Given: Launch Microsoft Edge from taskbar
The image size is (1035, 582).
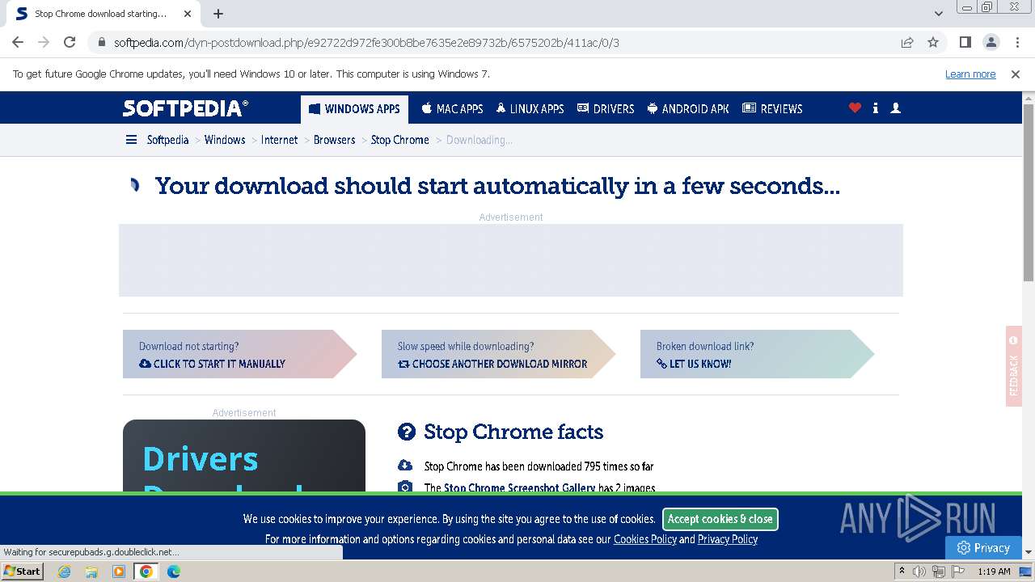Looking at the screenshot, I should (174, 571).
